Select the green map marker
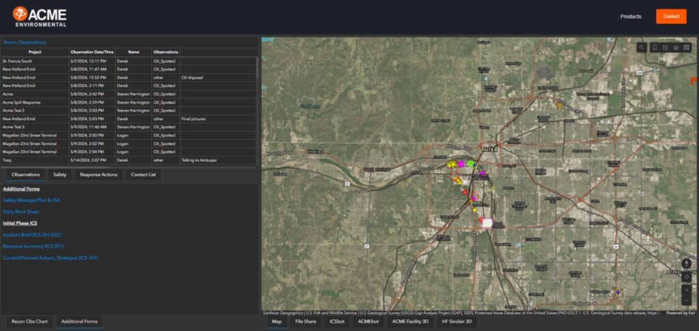This screenshot has height=331, width=699. click(470, 164)
